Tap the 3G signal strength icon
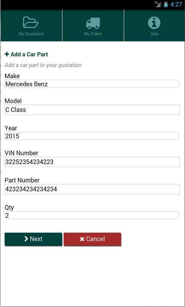Image resolution: width=185 pixels, height=307 pixels. 158,4
